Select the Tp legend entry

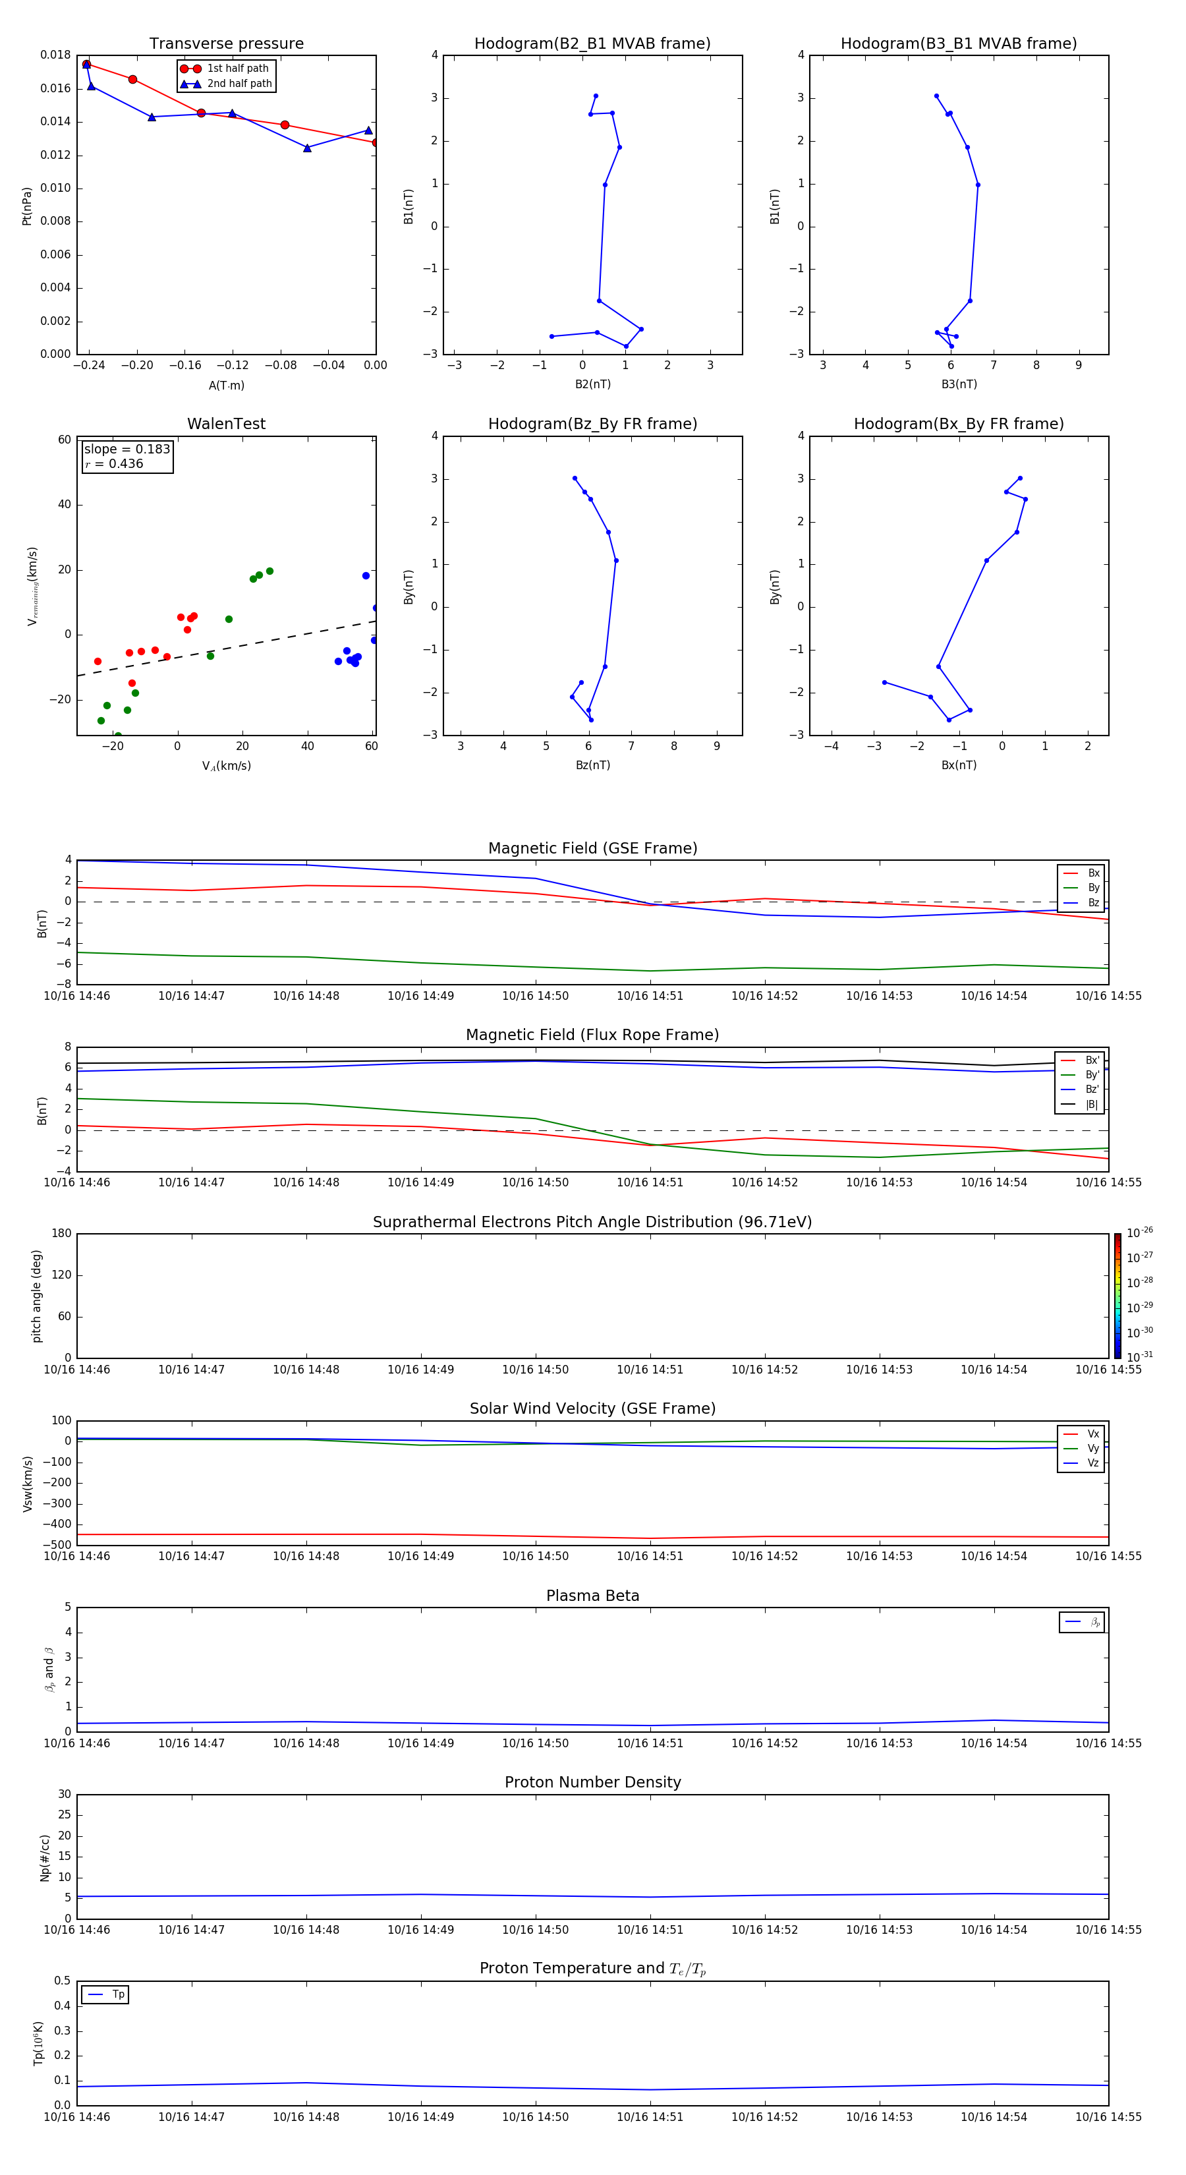(105, 1994)
